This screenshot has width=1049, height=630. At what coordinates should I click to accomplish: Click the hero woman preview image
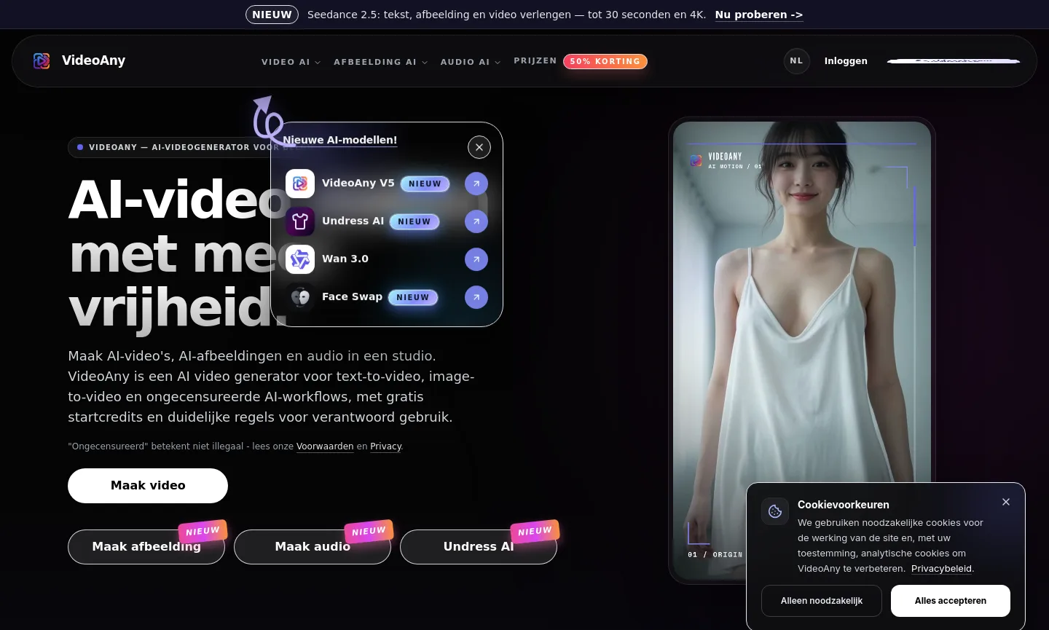click(x=802, y=350)
